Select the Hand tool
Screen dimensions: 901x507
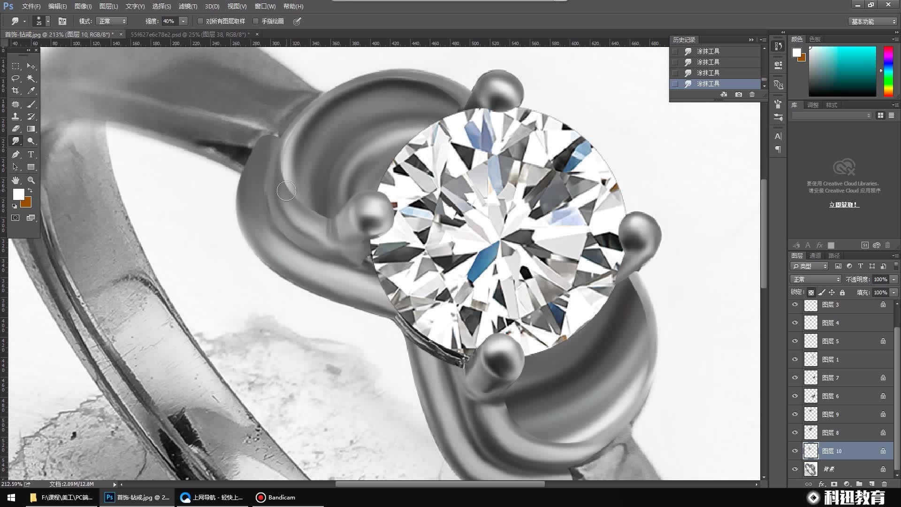[15, 180]
